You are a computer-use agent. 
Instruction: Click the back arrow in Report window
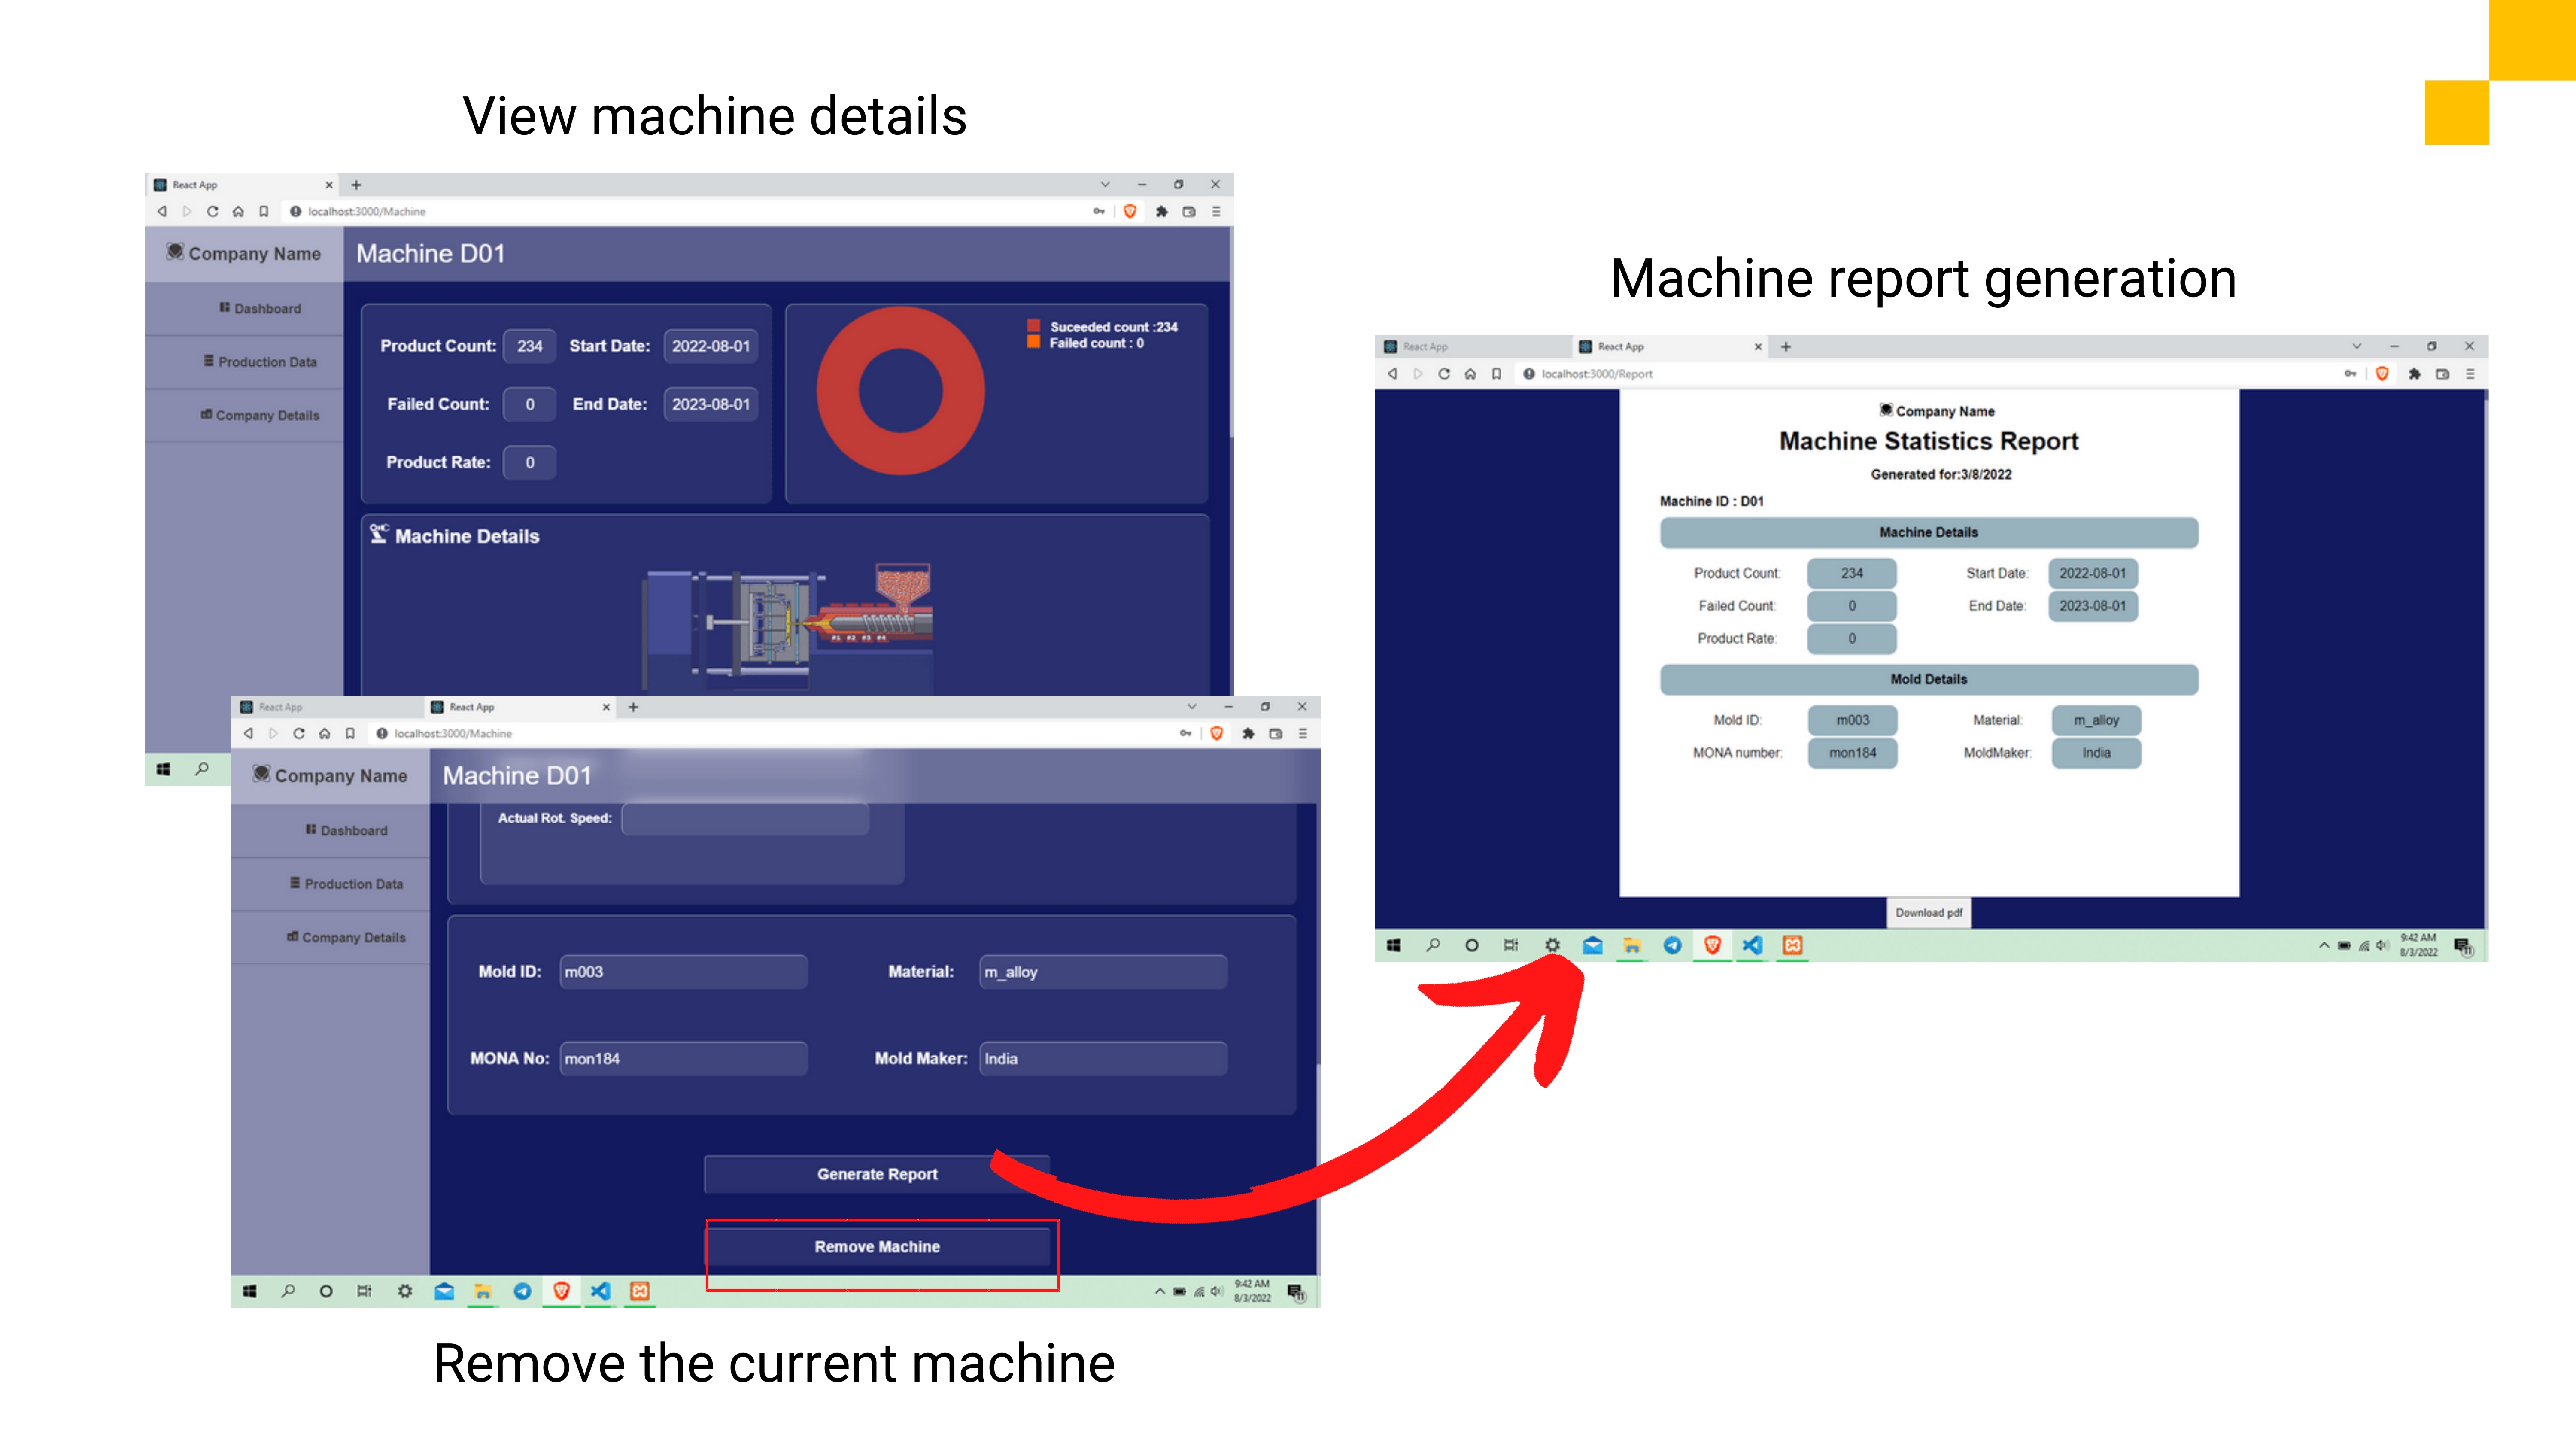[1392, 374]
